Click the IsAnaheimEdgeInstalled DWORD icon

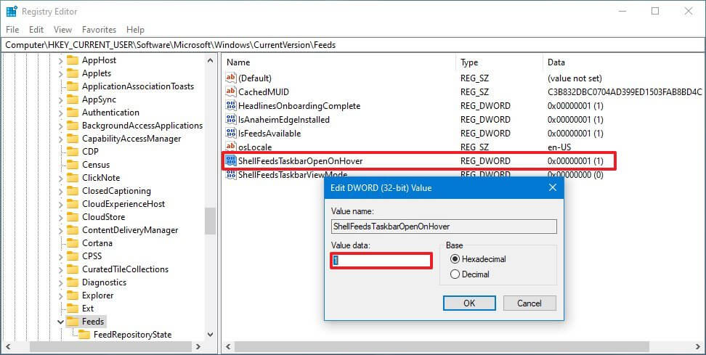pos(230,119)
